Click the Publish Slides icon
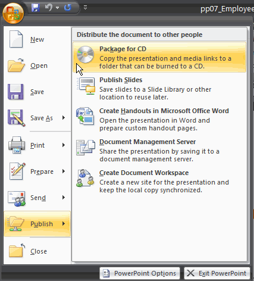Screen dimensions: 254x281 click(x=86, y=86)
